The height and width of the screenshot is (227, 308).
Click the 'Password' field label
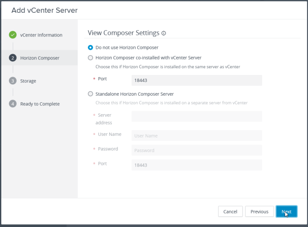click(x=108, y=149)
